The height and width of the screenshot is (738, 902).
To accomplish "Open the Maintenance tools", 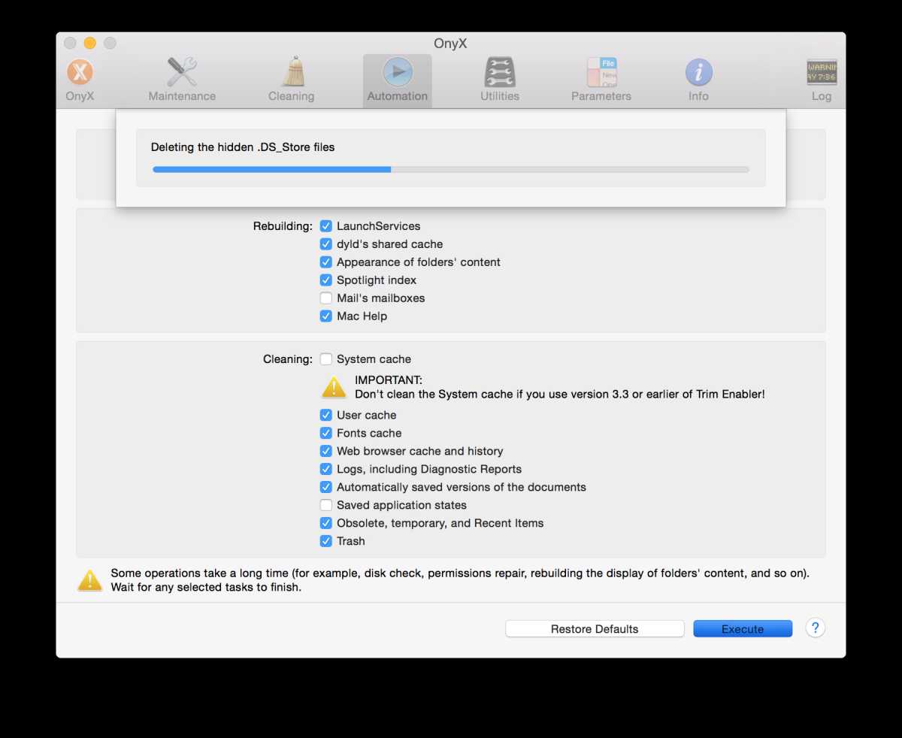I will pyautogui.click(x=181, y=75).
